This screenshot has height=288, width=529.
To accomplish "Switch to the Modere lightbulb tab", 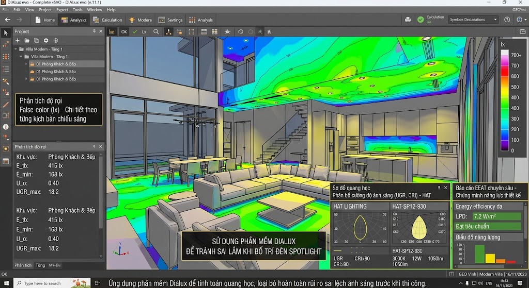I will click(x=141, y=20).
